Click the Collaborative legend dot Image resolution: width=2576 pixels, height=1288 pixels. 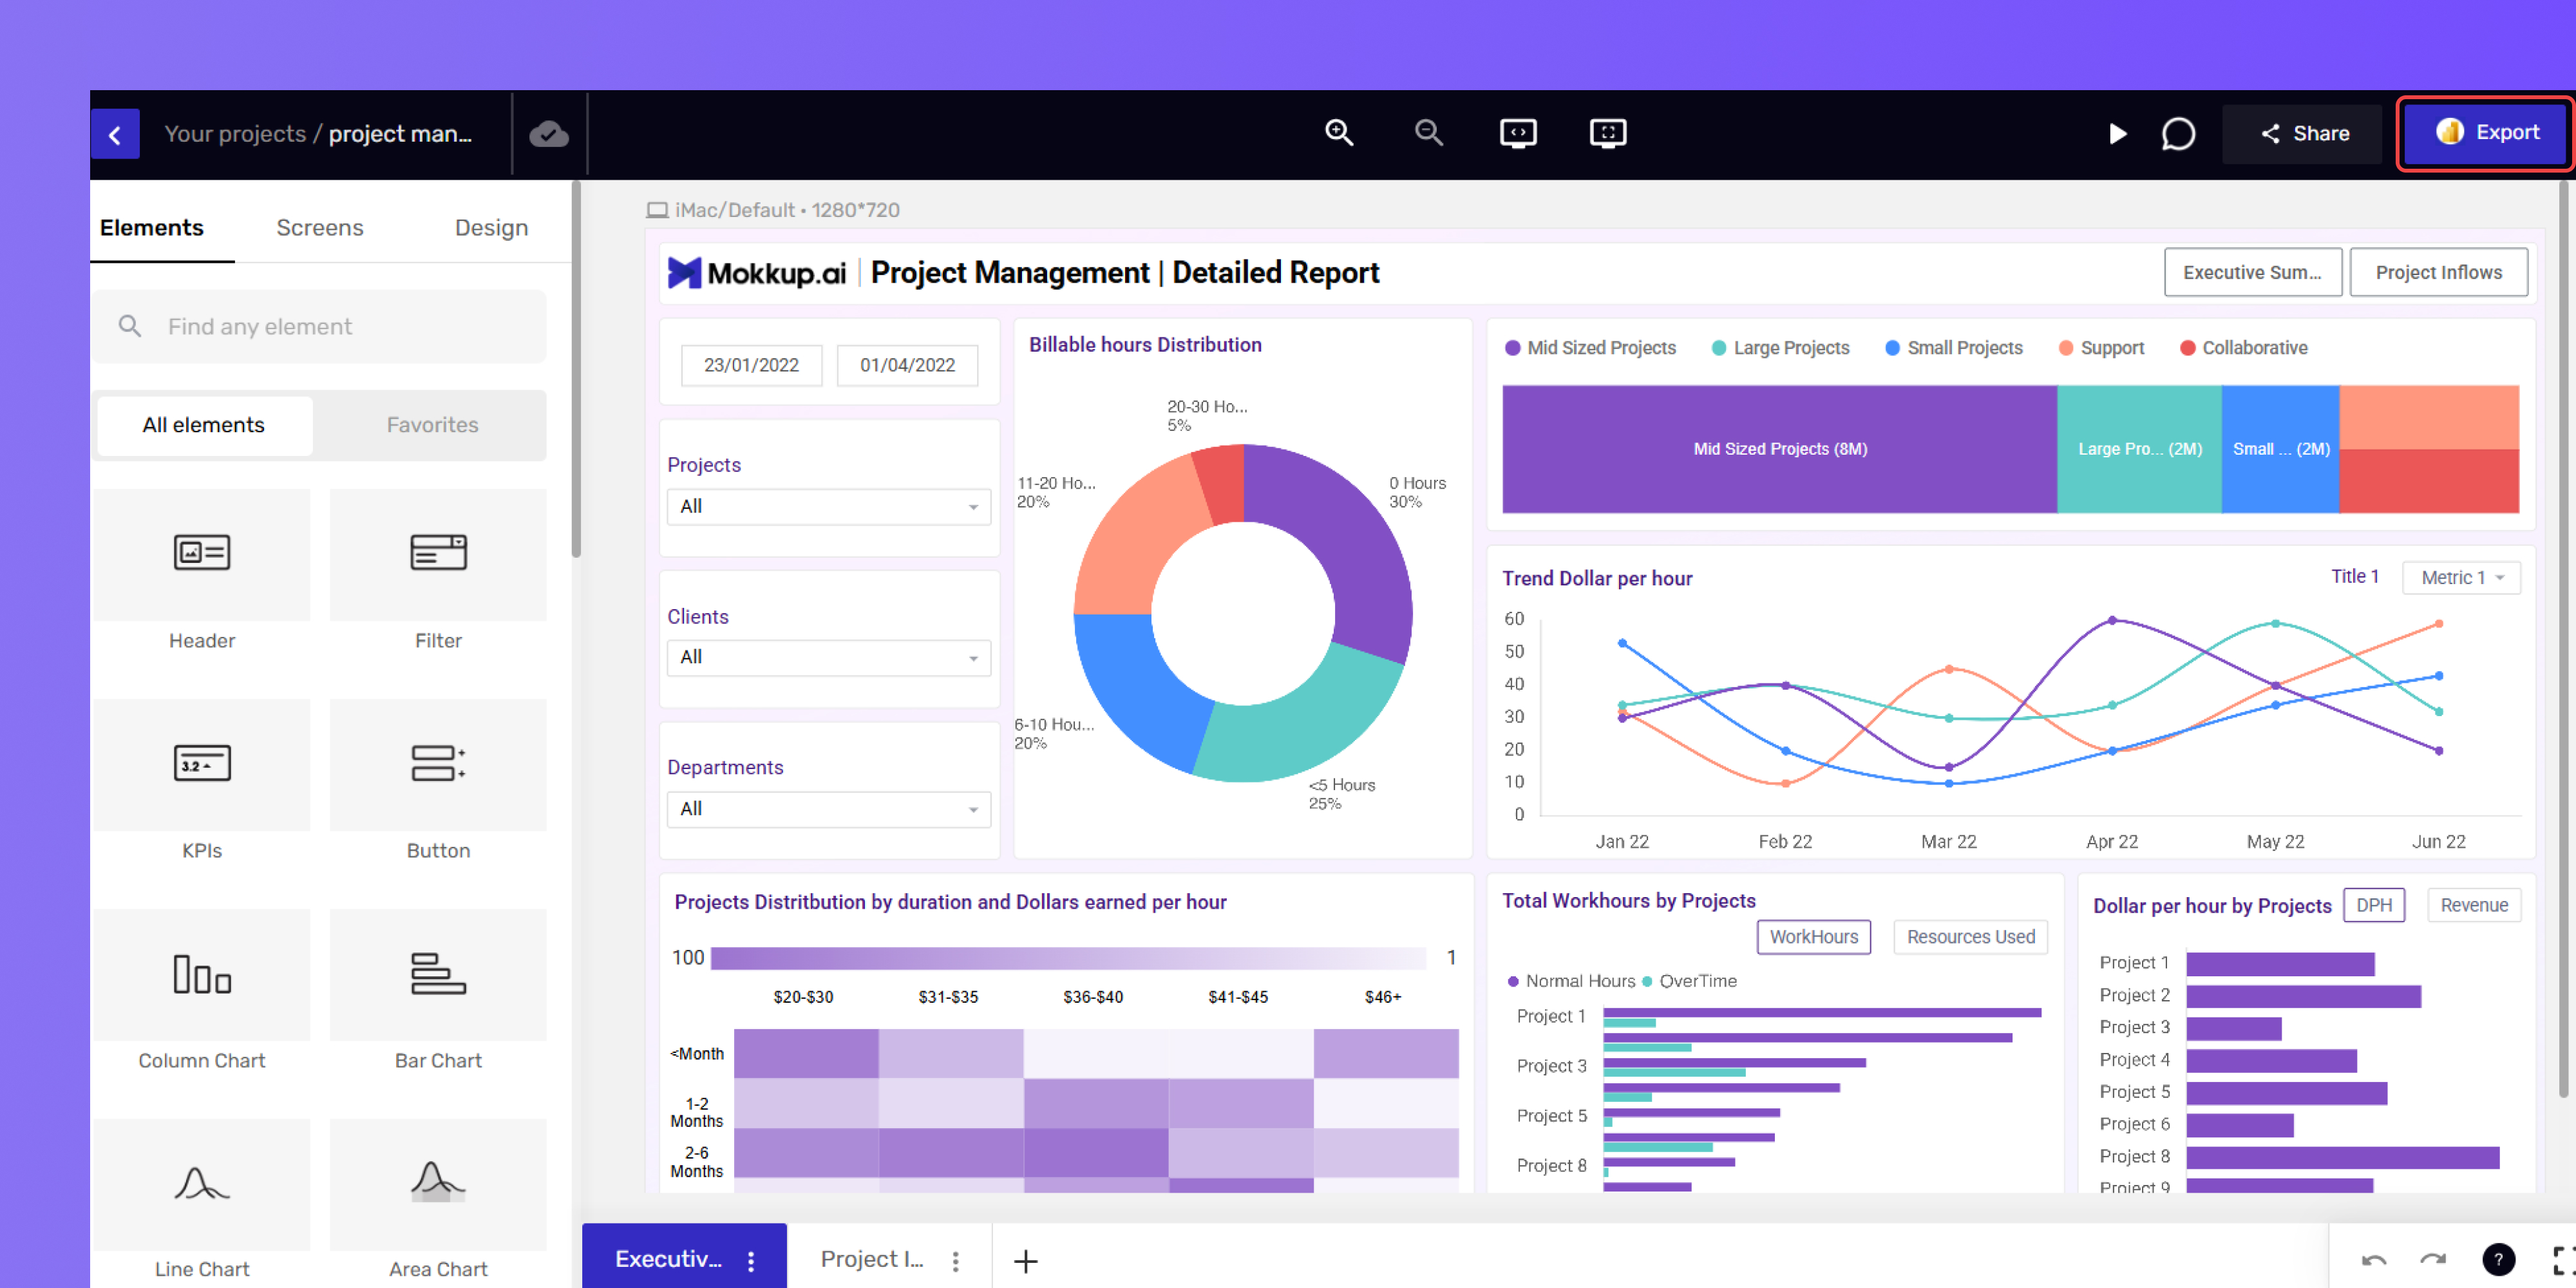(x=2187, y=348)
